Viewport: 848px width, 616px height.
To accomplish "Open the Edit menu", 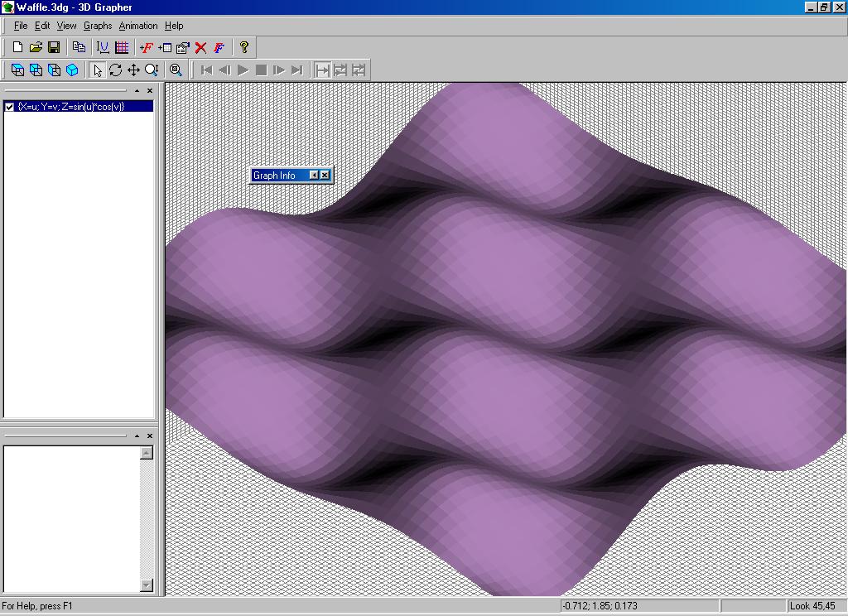I will [x=42, y=26].
